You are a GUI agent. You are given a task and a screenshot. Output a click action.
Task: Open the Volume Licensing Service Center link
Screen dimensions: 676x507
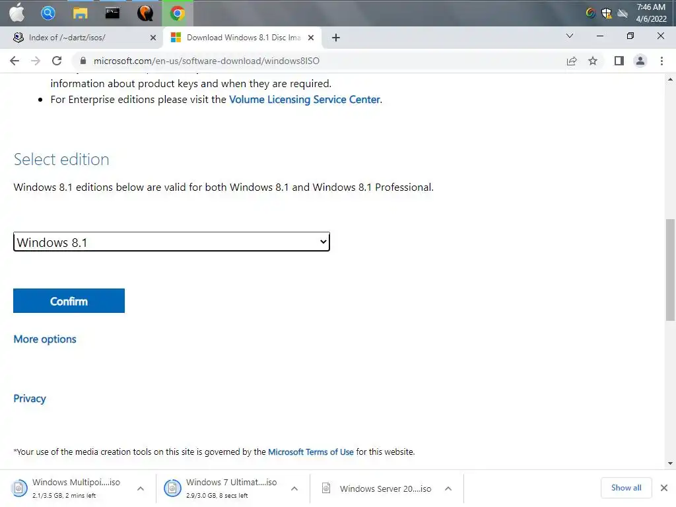[x=304, y=100]
